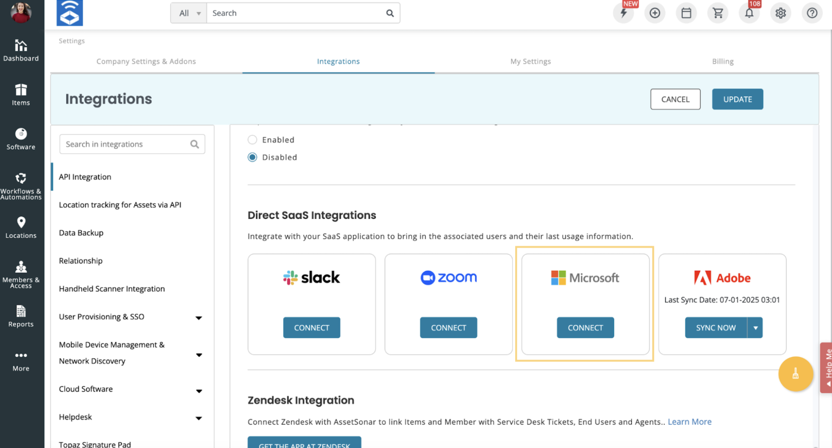The width and height of the screenshot is (832, 448).
Task: Expand the Cloud Software category
Action: click(199, 391)
